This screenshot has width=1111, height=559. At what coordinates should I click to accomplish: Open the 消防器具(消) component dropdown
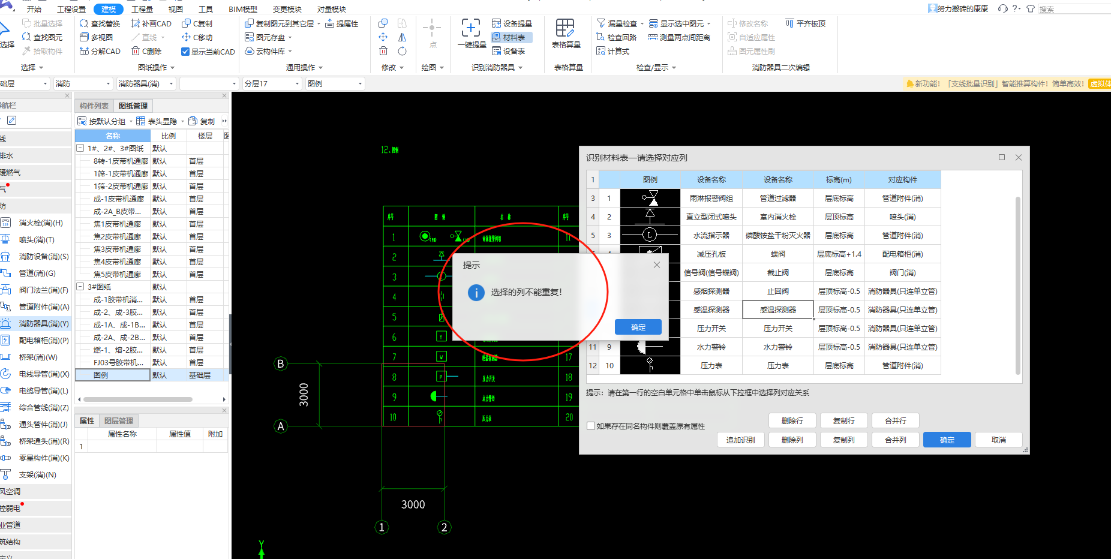click(146, 83)
